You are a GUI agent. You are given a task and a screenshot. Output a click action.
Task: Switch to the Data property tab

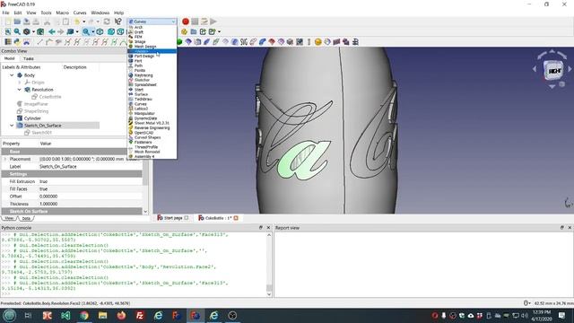(26, 219)
